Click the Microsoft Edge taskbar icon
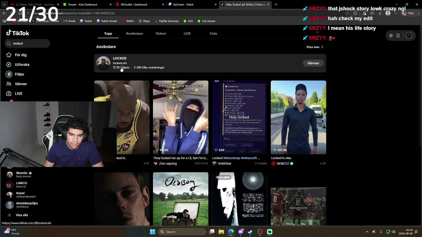Image resolution: width=422 pixels, height=237 pixels. point(231,232)
